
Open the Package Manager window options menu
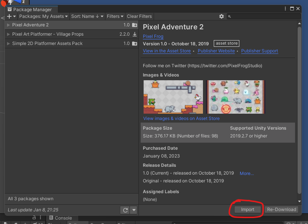[285, 9]
